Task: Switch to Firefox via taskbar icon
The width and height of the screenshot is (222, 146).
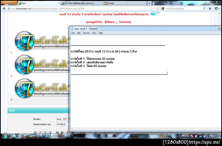Action: pyautogui.click(x=23, y=136)
